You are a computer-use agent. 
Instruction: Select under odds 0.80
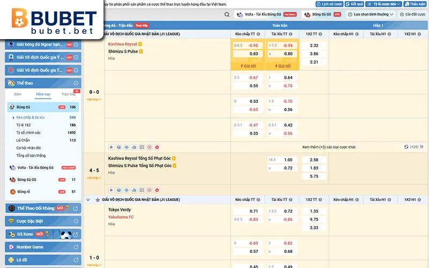coord(282,54)
